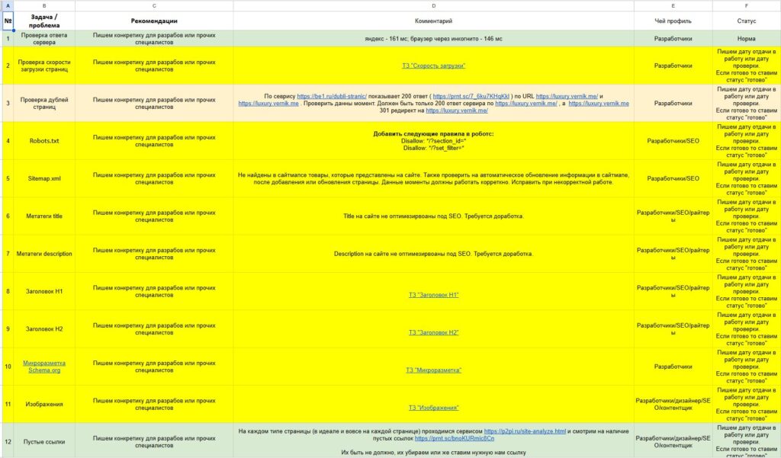Select the "Пустые ссылки" cell
Viewport: 781px width, 458px height.
click(x=44, y=441)
